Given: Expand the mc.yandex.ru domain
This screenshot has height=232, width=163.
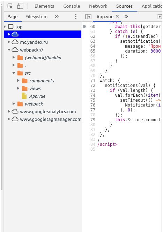Looking at the screenshot, I should (x=9, y=42).
